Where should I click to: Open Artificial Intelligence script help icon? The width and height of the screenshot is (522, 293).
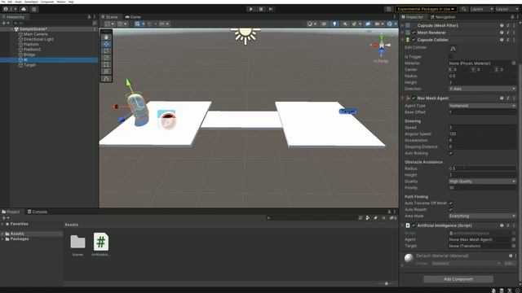click(x=502, y=225)
